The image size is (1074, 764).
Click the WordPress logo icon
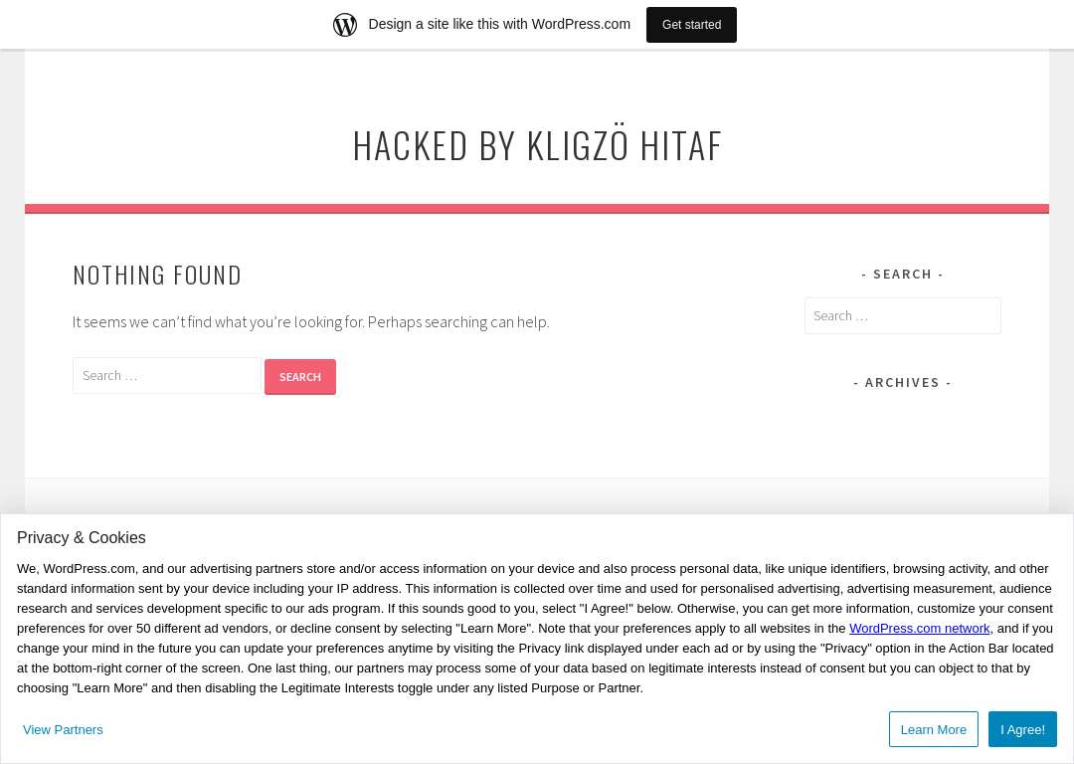point(344,25)
